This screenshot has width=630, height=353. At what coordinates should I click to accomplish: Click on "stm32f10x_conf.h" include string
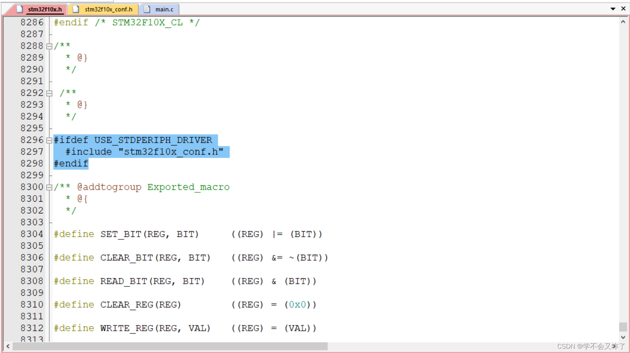171,152
